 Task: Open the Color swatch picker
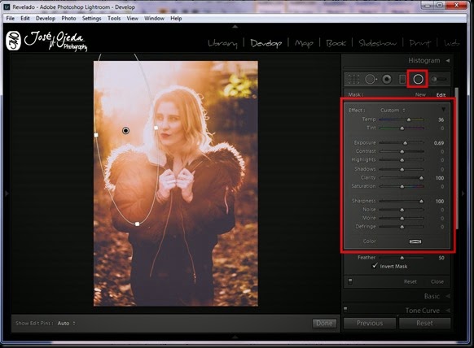tap(415, 241)
